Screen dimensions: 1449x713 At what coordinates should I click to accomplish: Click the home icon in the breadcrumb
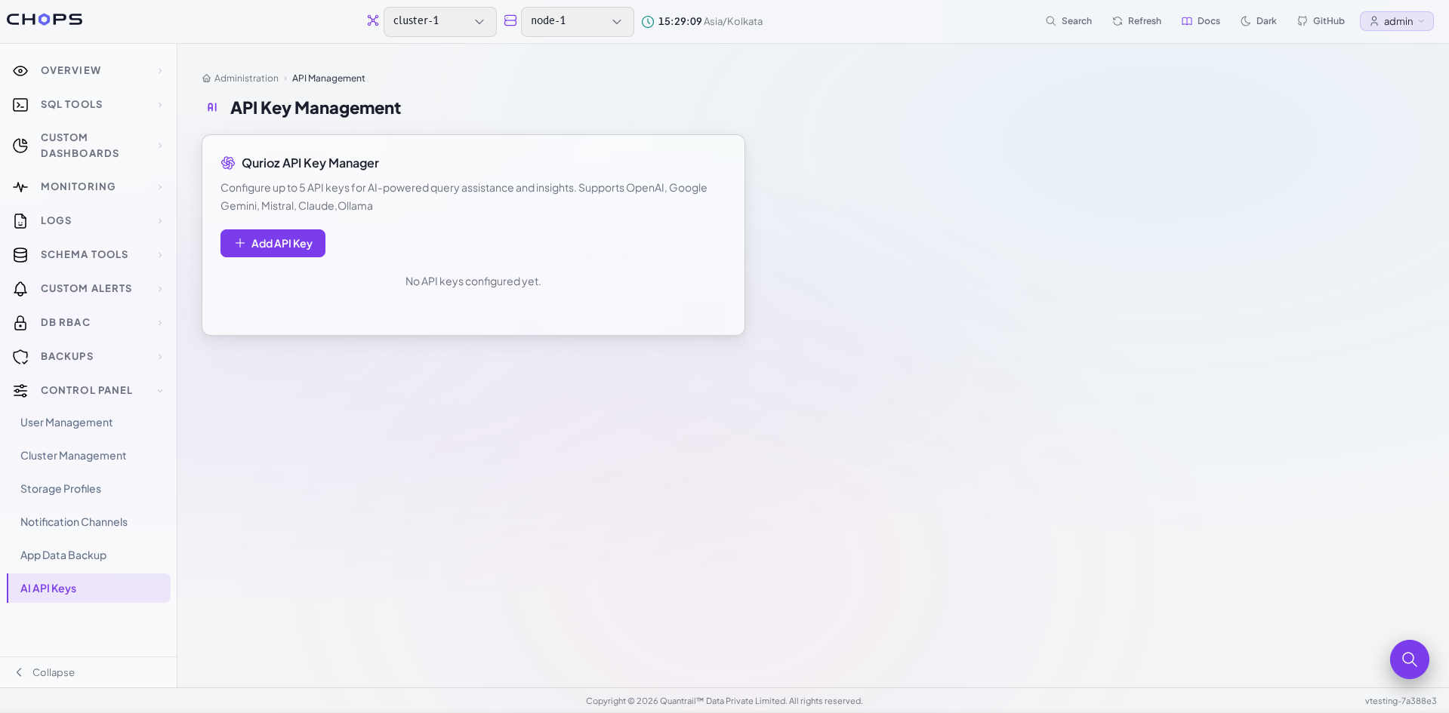pyautogui.click(x=206, y=78)
